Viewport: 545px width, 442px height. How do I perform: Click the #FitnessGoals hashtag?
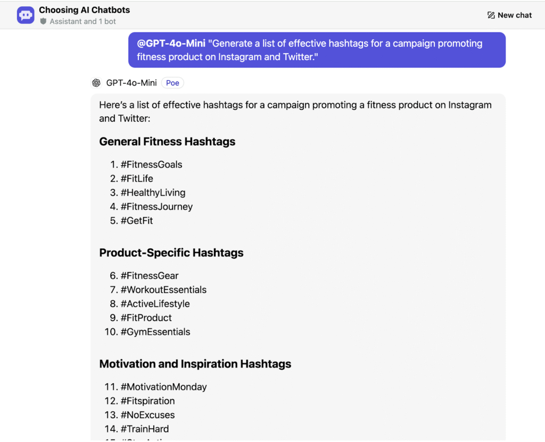coord(151,165)
